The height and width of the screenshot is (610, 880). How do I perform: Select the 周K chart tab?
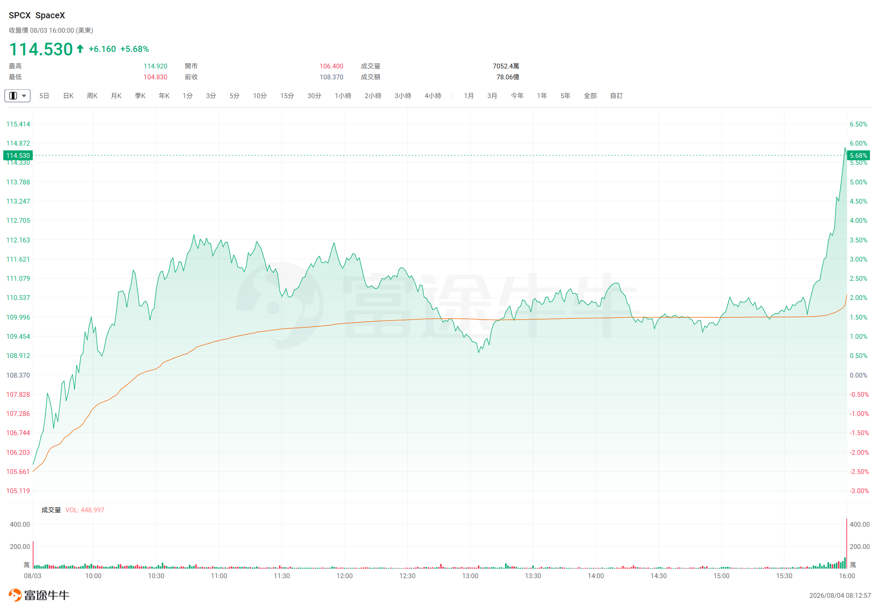tap(92, 96)
